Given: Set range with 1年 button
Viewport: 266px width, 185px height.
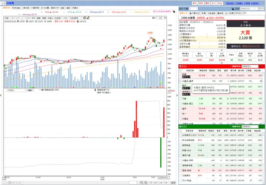Looking at the screenshot, I should click(x=161, y=182).
